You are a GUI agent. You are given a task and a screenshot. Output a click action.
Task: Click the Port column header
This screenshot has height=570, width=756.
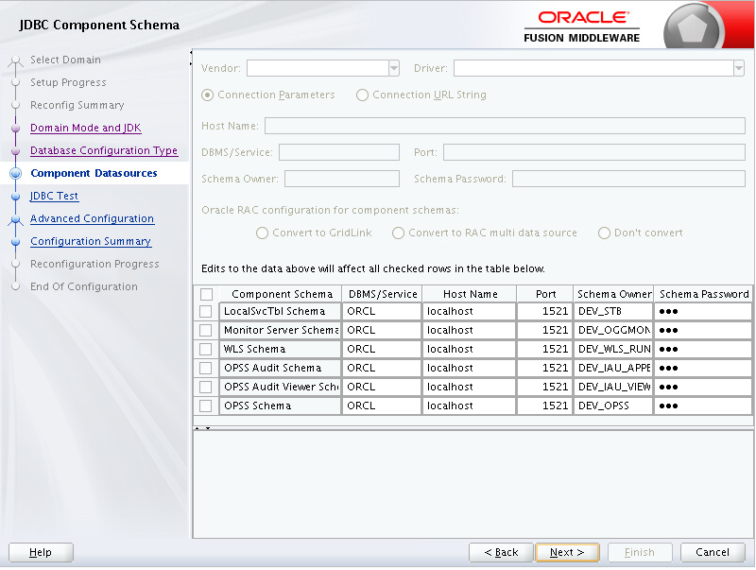(545, 294)
